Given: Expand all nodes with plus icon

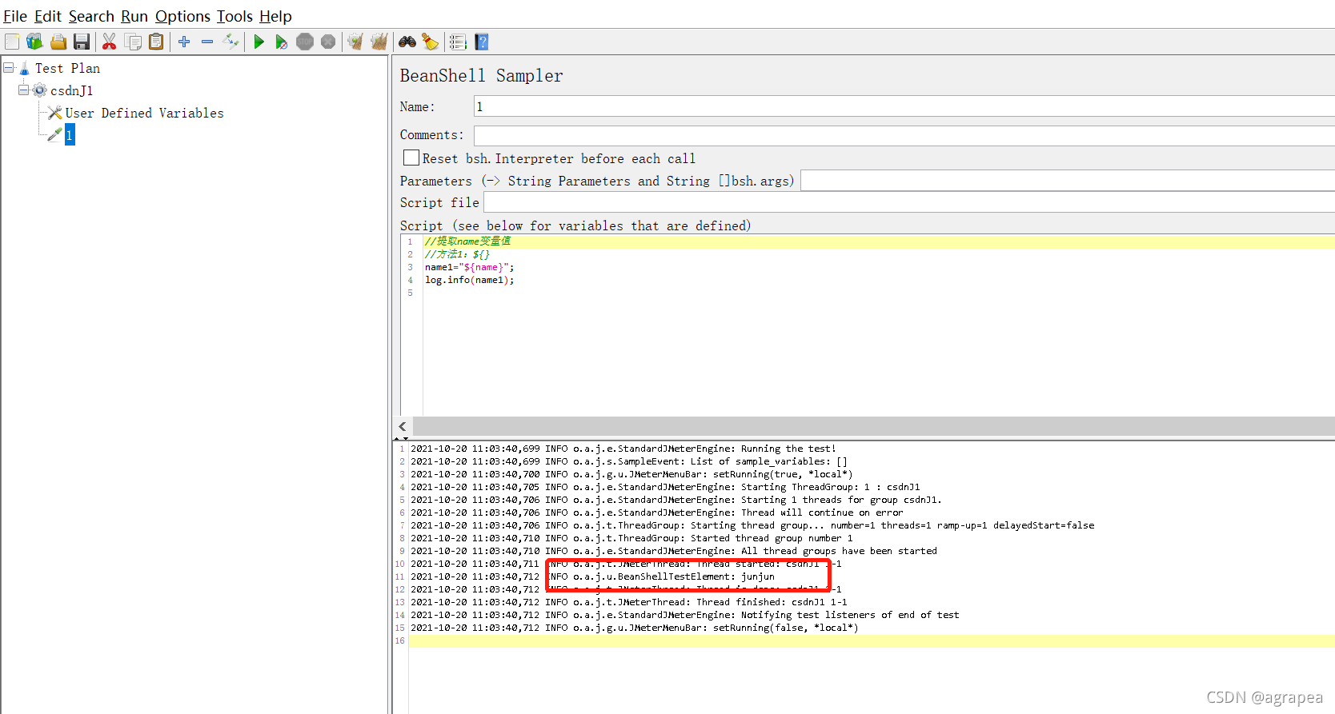Looking at the screenshot, I should coord(184,42).
